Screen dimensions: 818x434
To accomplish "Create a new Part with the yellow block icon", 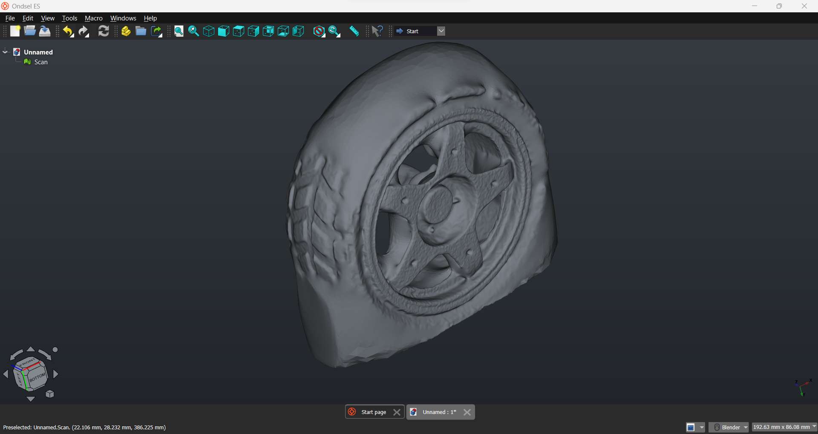I will coord(126,31).
